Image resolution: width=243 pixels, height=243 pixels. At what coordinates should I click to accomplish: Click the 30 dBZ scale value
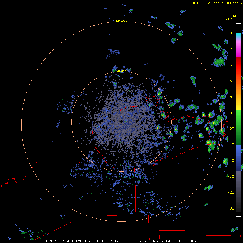(x=232, y=113)
